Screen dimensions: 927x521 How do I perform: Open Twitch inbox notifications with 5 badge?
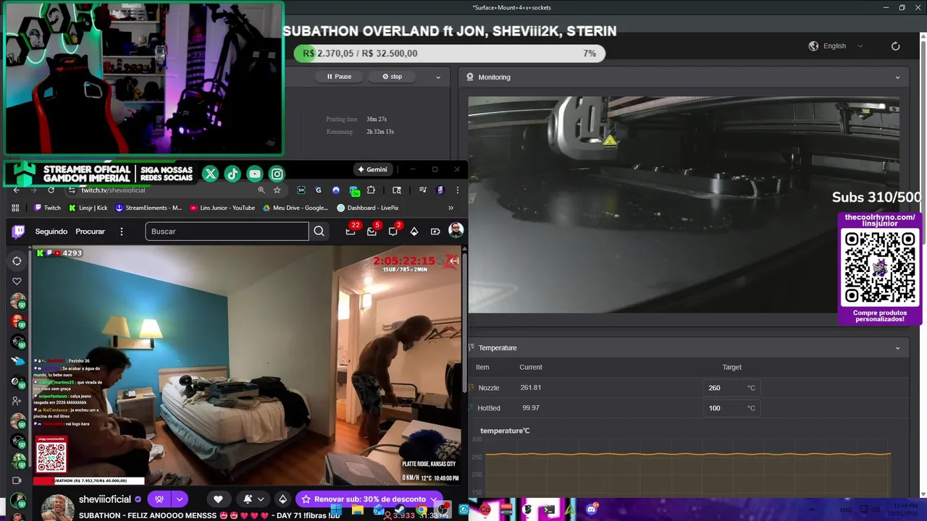click(372, 231)
